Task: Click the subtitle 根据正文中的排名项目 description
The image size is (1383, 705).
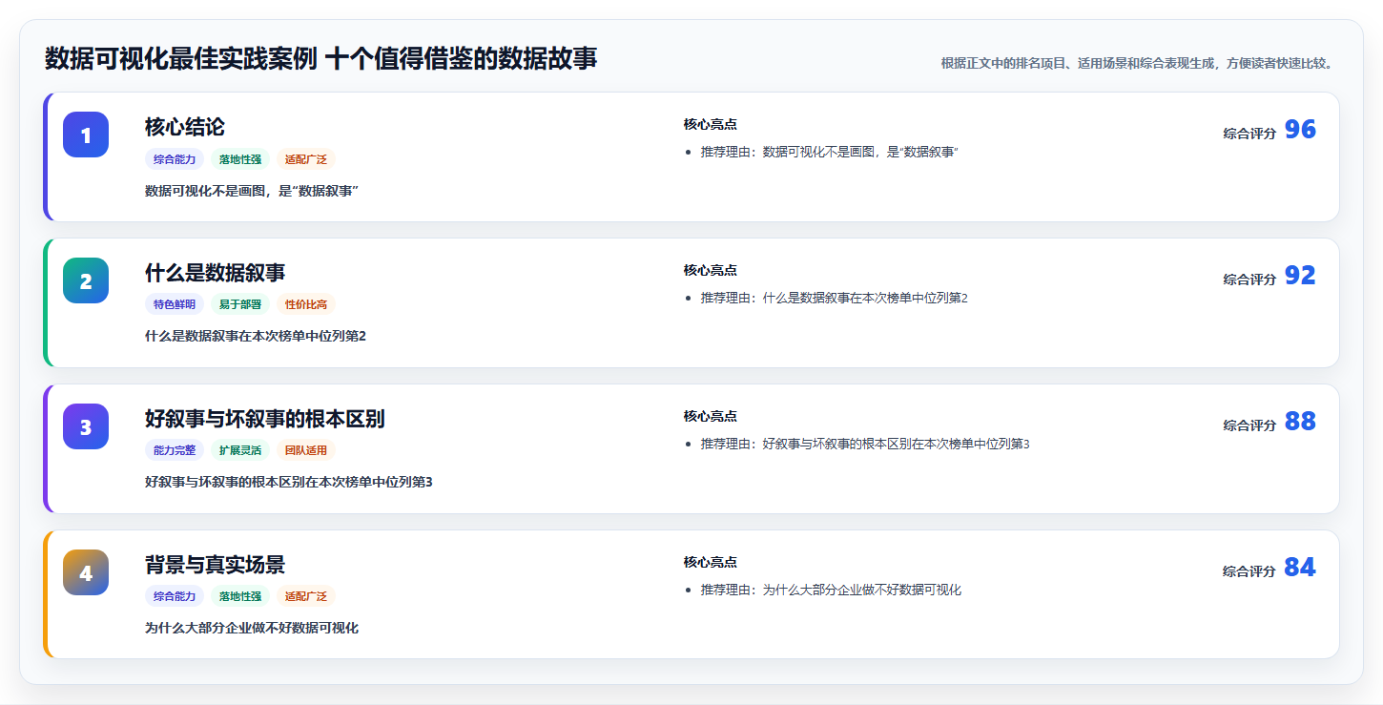Action: (x=1137, y=64)
